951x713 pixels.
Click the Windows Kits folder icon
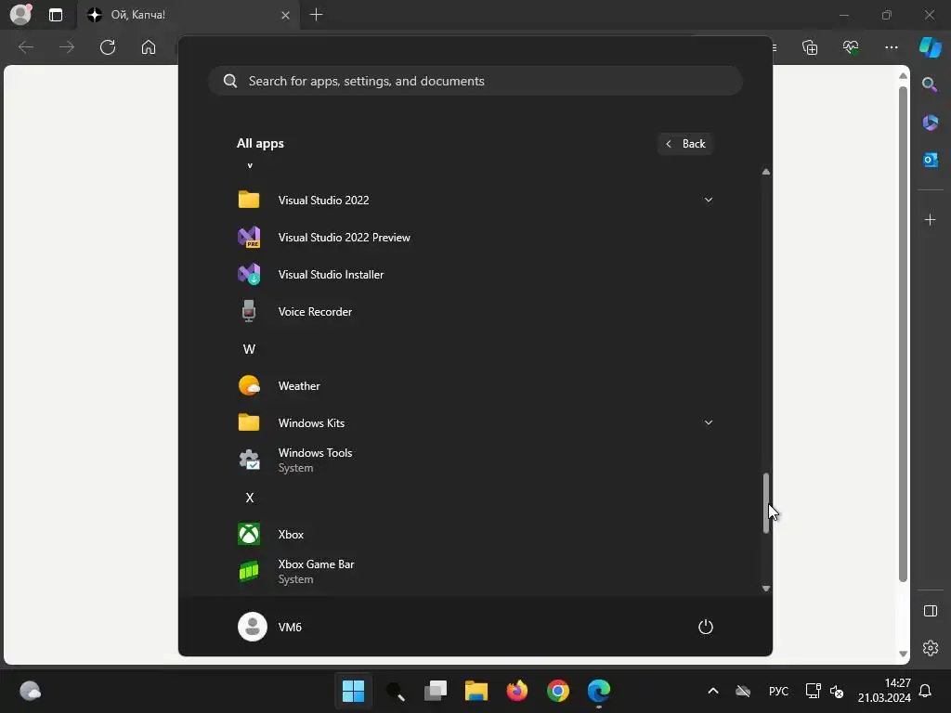point(249,422)
